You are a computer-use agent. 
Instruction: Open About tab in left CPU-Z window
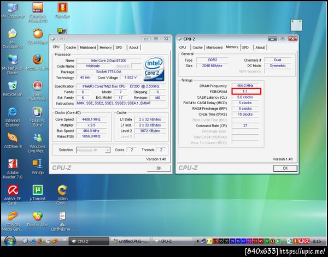(133, 47)
